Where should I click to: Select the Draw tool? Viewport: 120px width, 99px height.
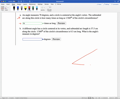point(2,8)
